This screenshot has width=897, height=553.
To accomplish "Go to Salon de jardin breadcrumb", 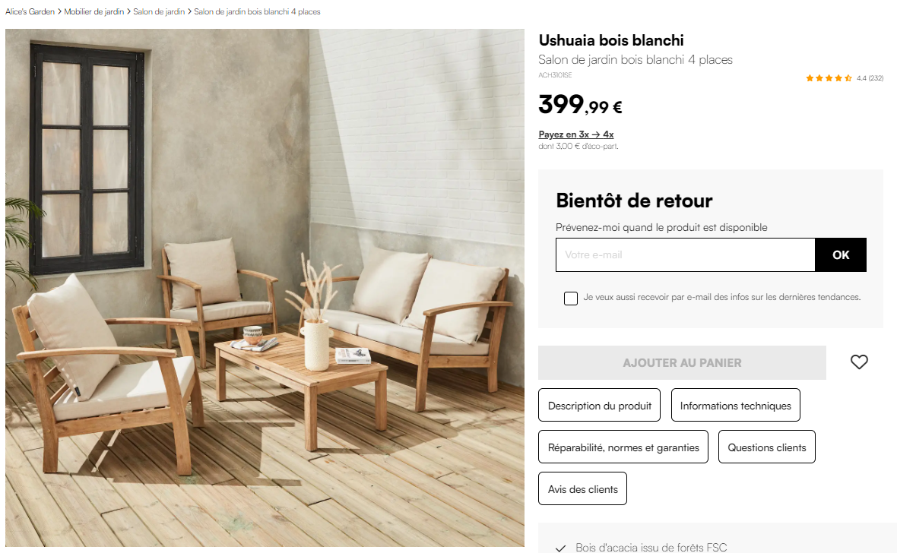I will [159, 11].
